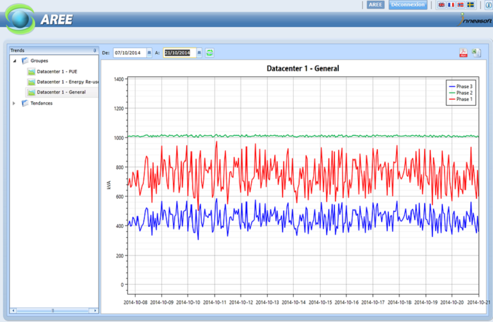Click the 1000 y-axis label
Image resolution: width=493 pixels, height=322 pixels.
point(119,138)
